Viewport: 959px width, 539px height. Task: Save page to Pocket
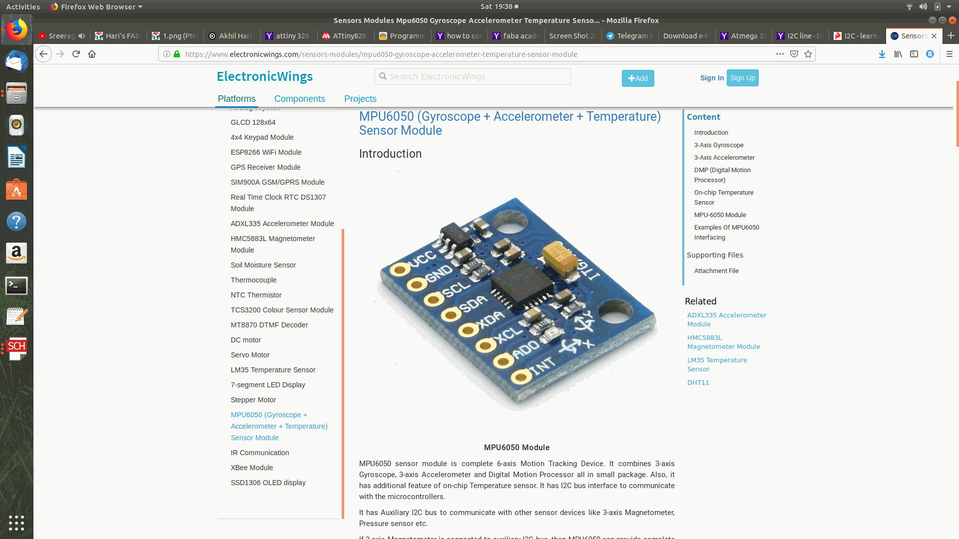point(794,54)
